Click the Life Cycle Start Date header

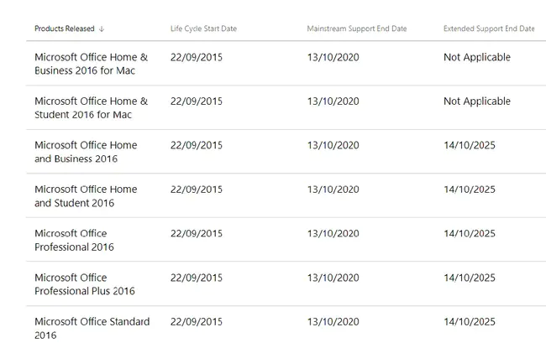click(203, 29)
